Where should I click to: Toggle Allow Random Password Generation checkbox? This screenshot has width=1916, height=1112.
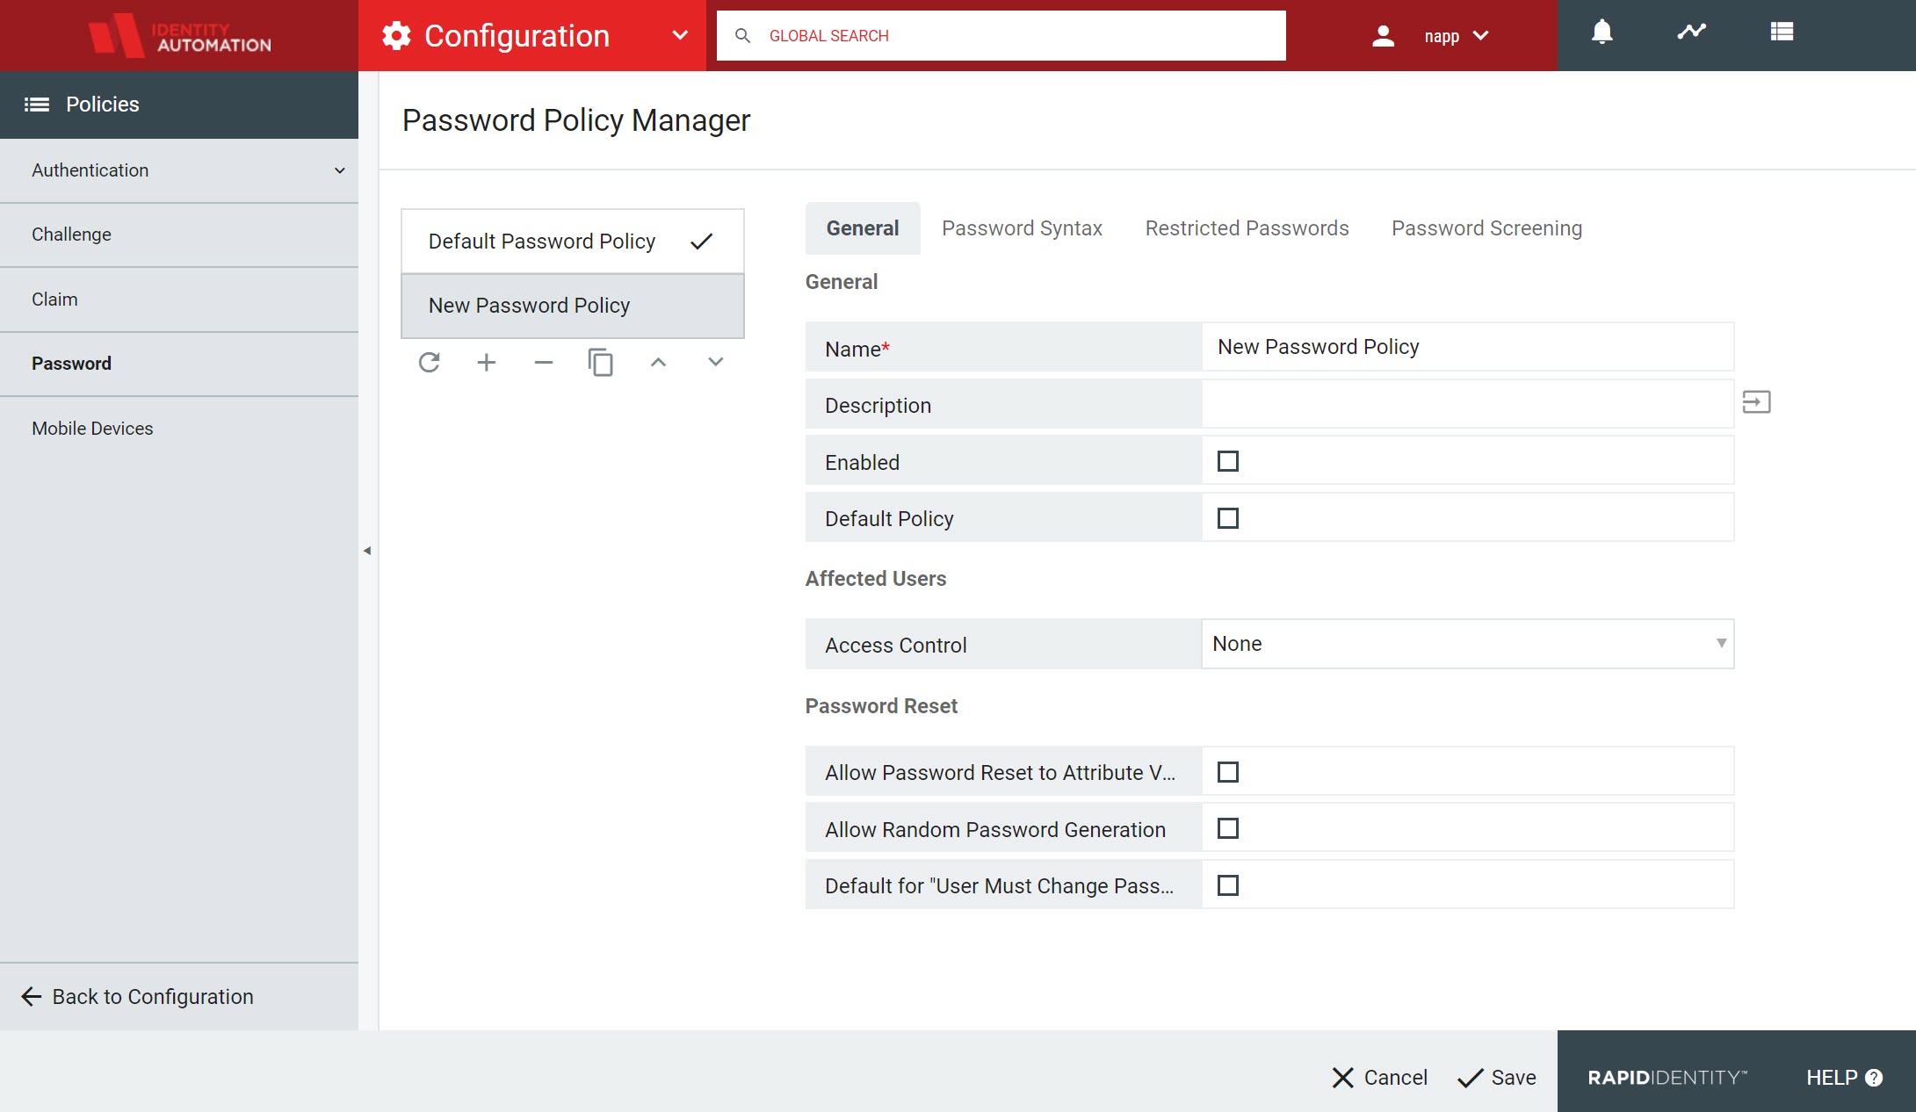[x=1228, y=828]
